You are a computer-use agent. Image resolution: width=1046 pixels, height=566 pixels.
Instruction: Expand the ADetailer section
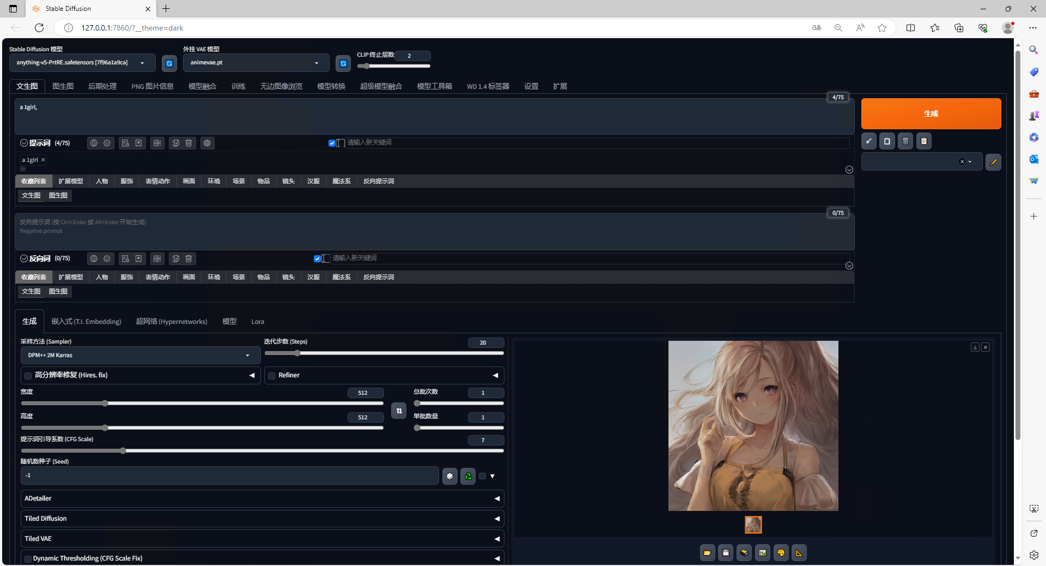(x=262, y=499)
